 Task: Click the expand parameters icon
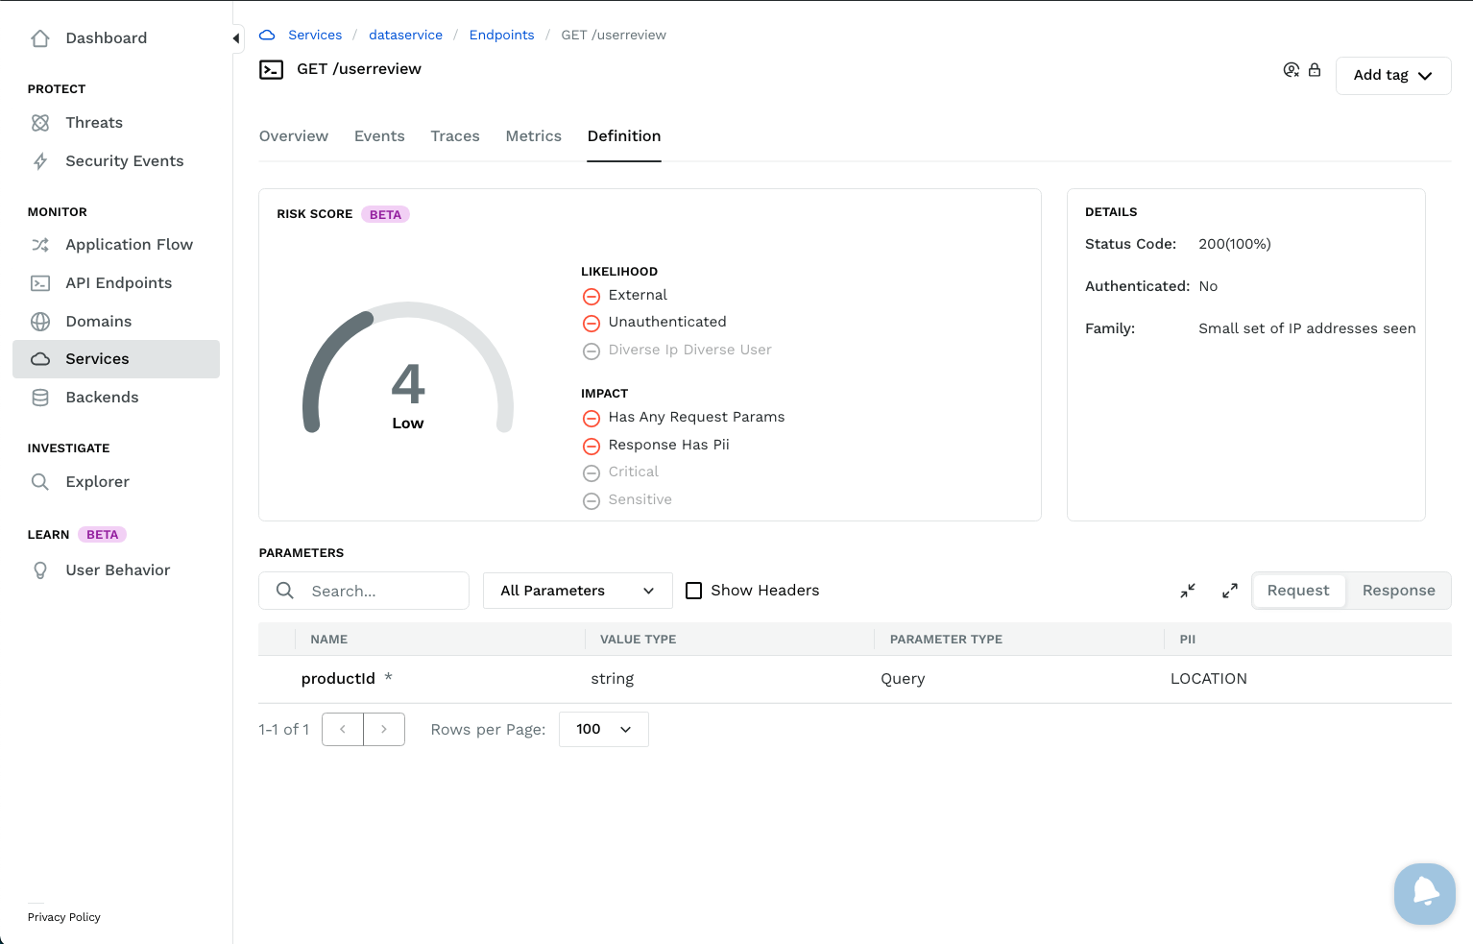tap(1229, 591)
